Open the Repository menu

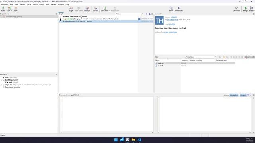pos(4,4)
